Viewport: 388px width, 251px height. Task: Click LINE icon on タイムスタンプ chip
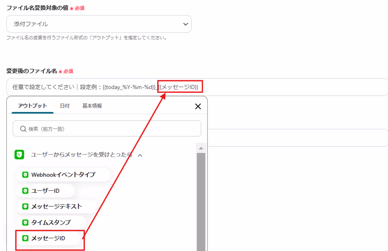pos(25,222)
